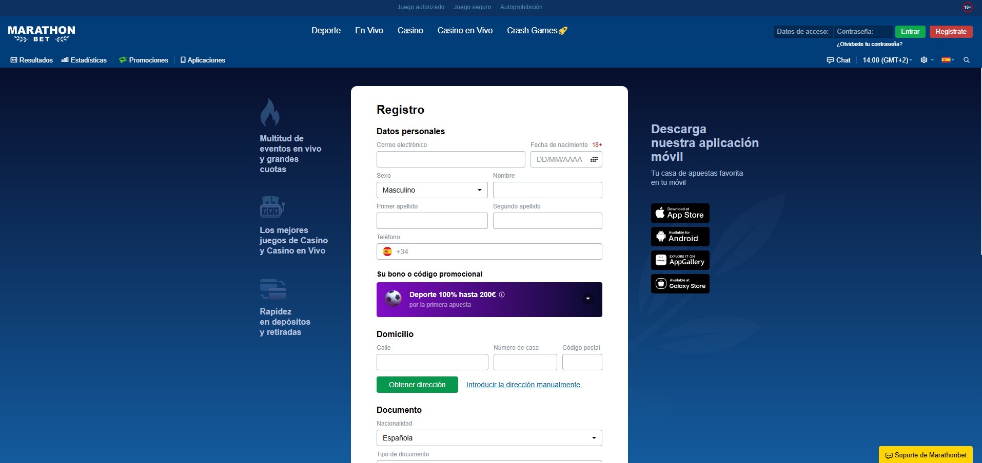Screen dimensions: 982x463
Task: Switch to the En Vivo section
Action: 369,31
